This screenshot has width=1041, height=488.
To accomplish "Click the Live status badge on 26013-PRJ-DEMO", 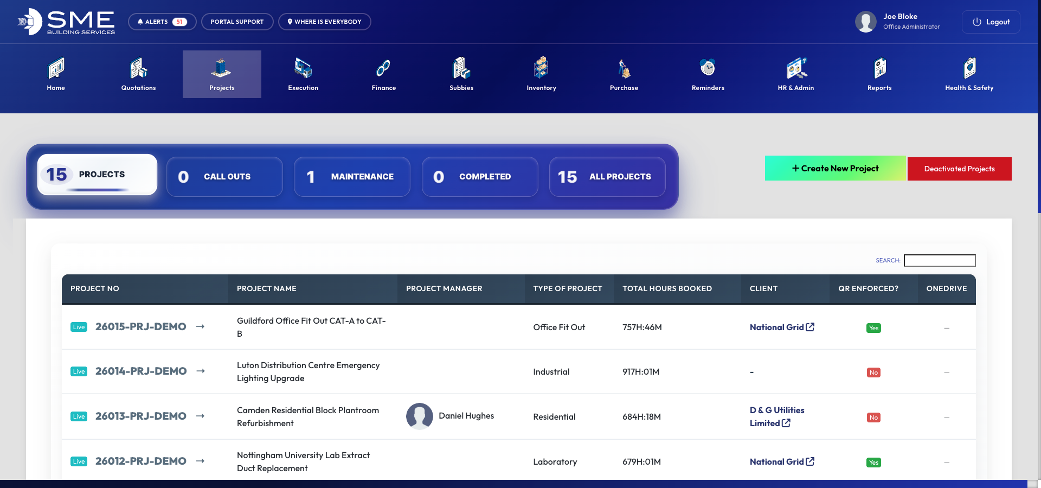I will (x=79, y=416).
